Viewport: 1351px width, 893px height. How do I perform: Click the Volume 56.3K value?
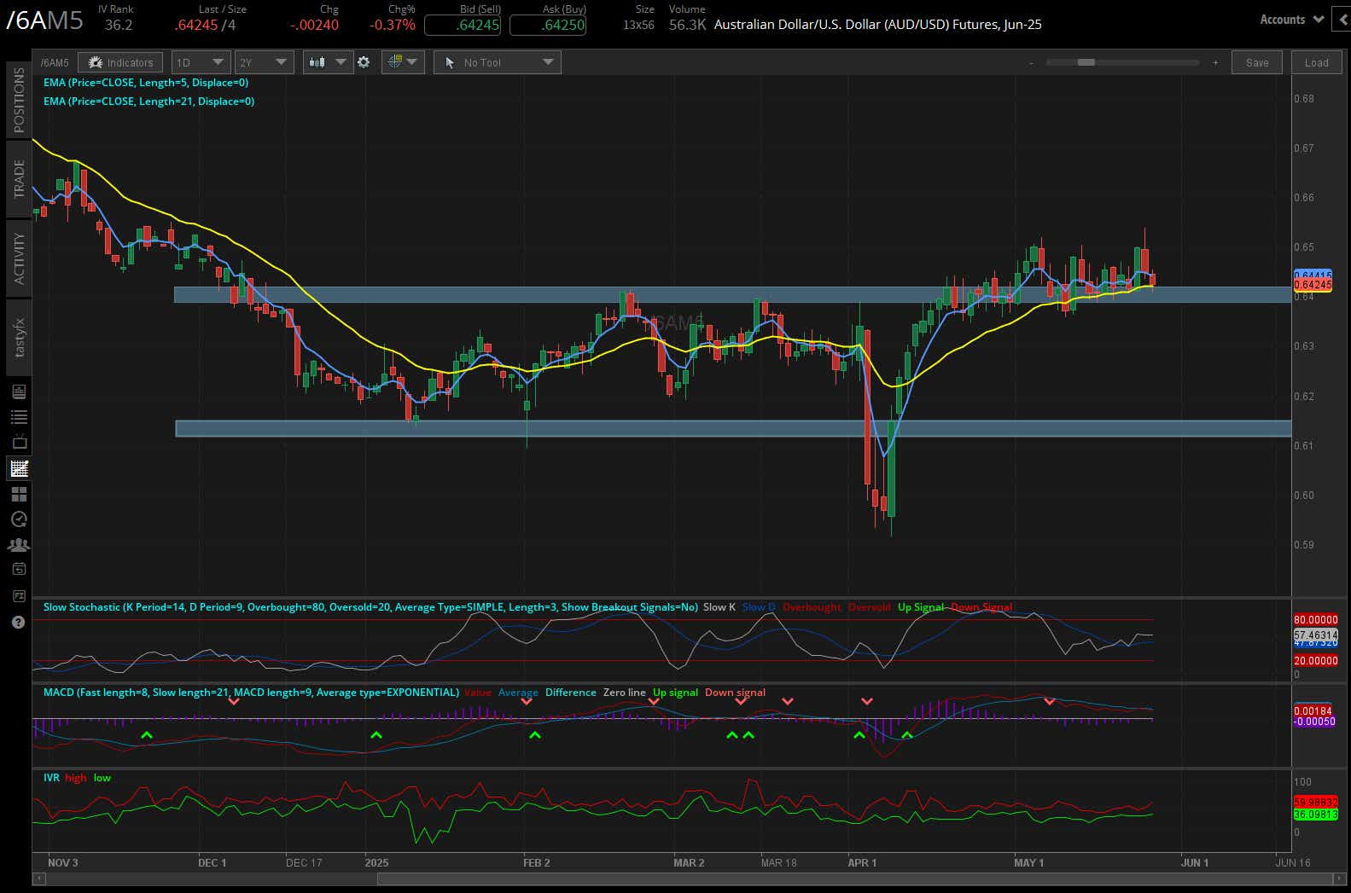tap(687, 25)
